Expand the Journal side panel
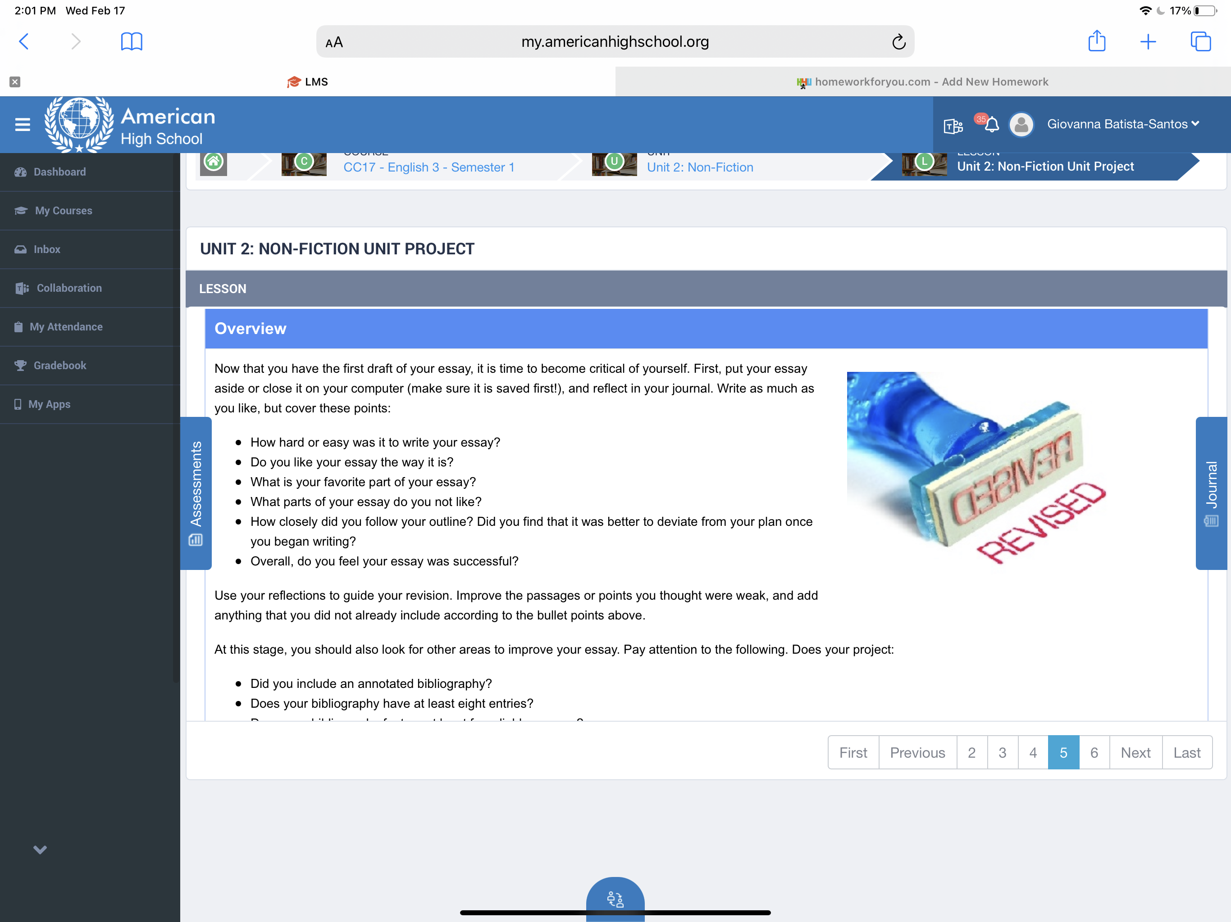 [1211, 493]
